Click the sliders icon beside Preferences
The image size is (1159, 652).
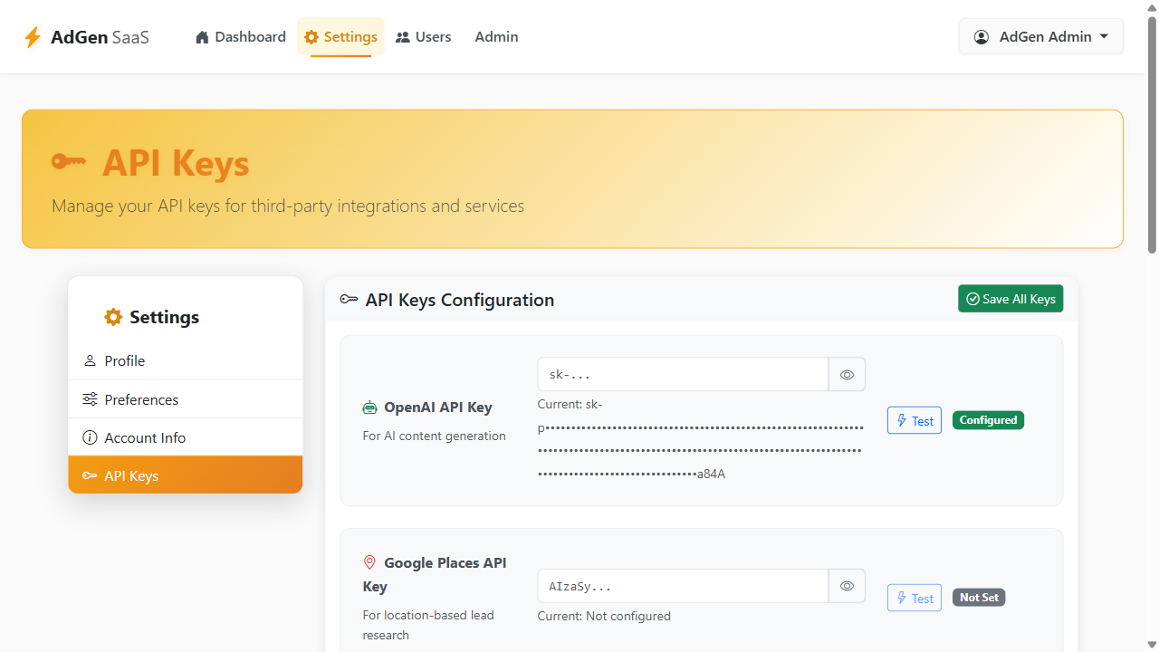[x=90, y=399]
